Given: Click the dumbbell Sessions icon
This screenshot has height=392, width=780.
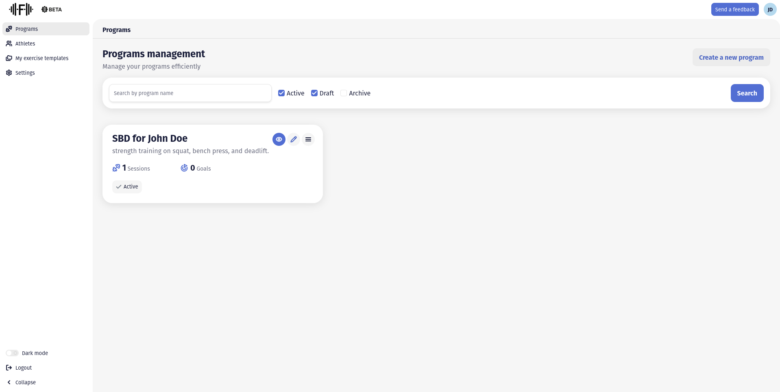Looking at the screenshot, I should coord(116,168).
